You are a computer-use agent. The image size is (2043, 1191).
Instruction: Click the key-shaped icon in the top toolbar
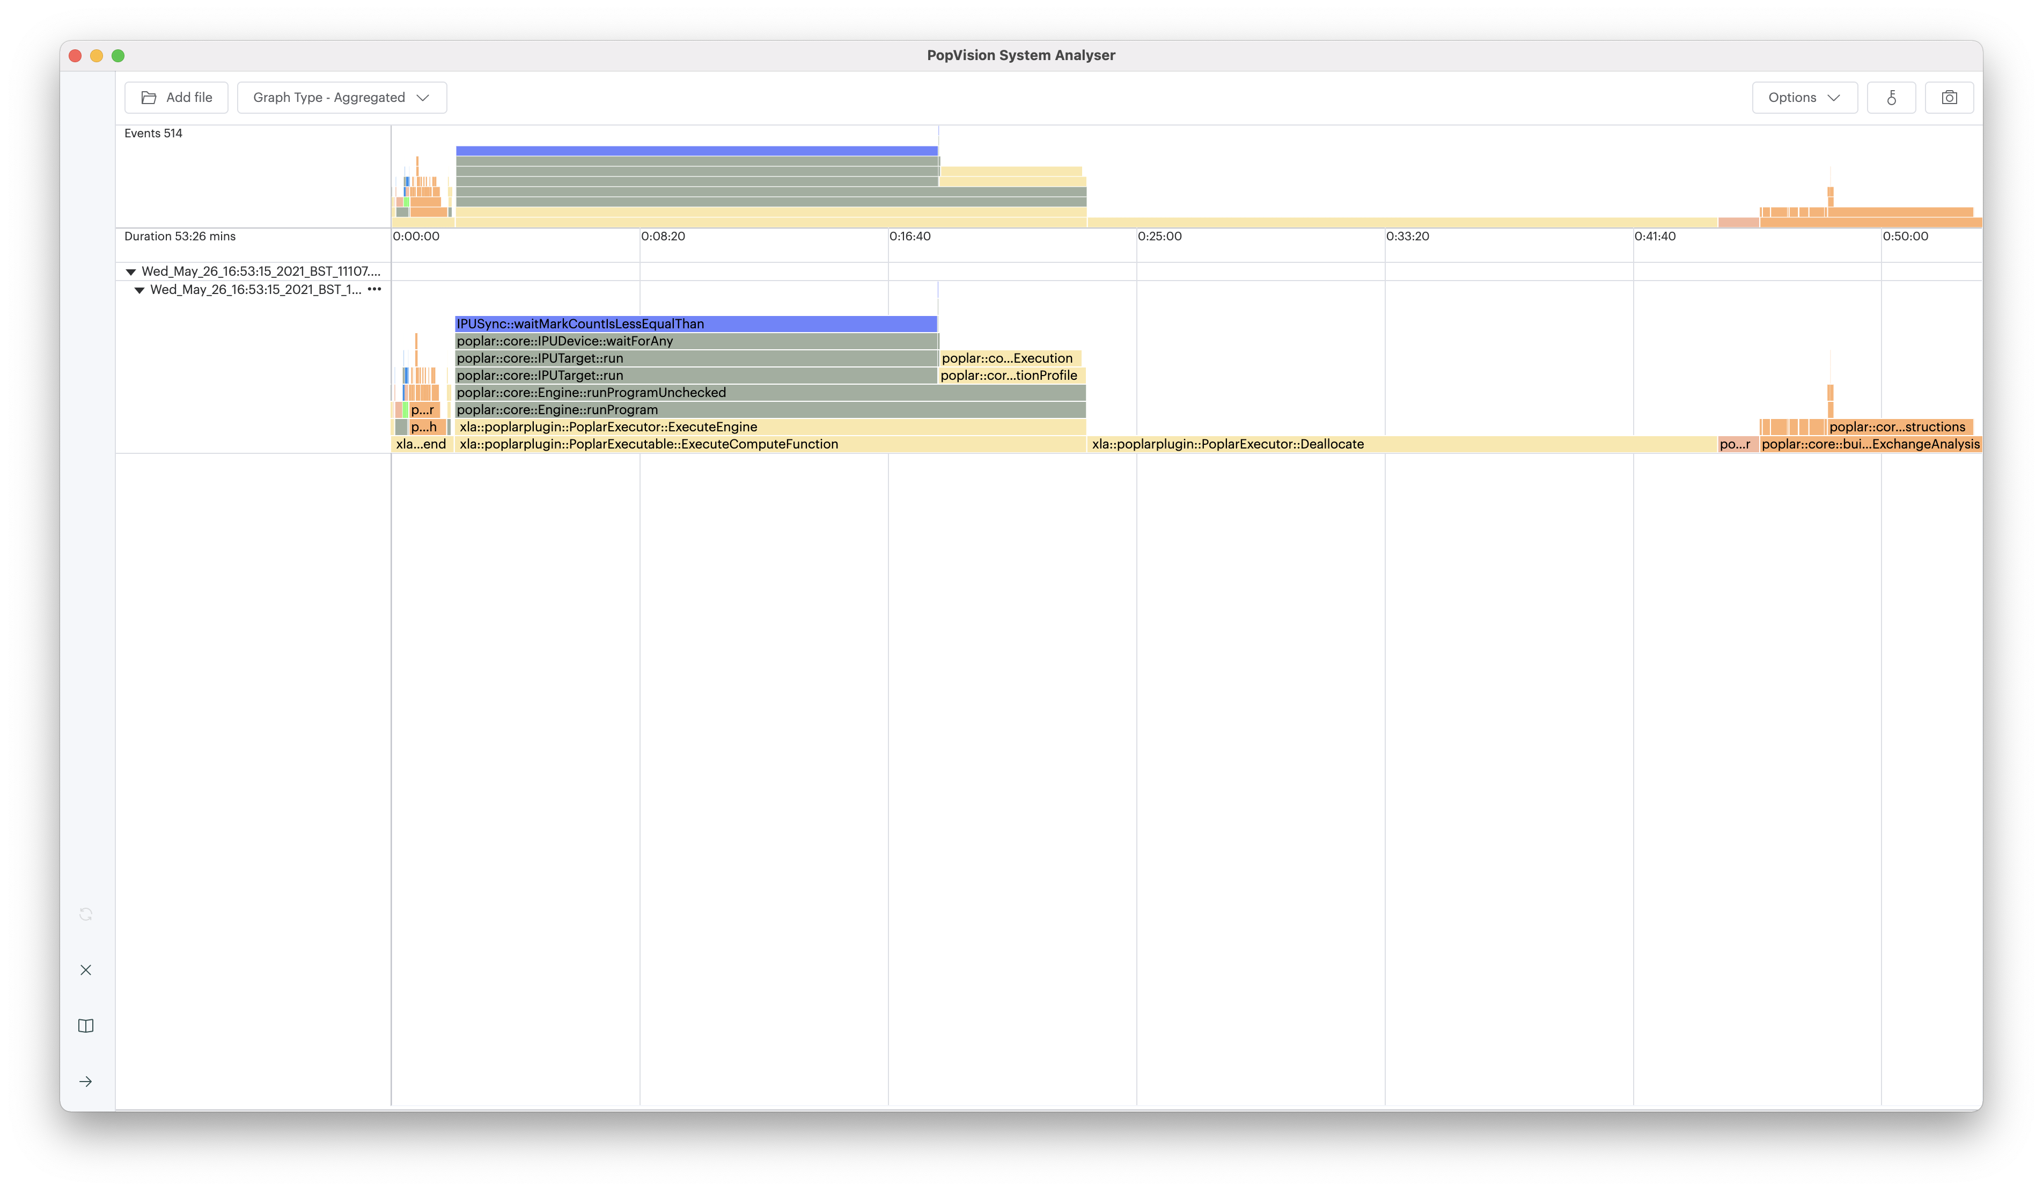[x=1891, y=97]
